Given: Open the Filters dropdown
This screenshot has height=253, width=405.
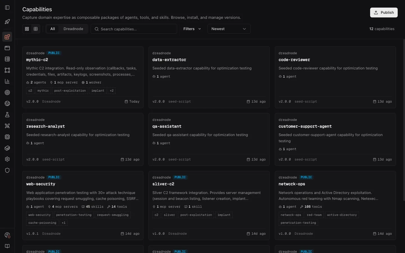Looking at the screenshot, I should 192,29.
